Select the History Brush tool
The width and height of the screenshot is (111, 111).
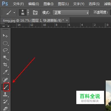pos(5,102)
